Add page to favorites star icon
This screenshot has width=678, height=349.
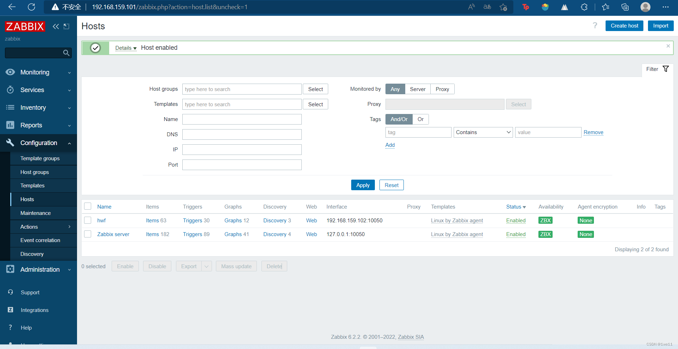(503, 7)
